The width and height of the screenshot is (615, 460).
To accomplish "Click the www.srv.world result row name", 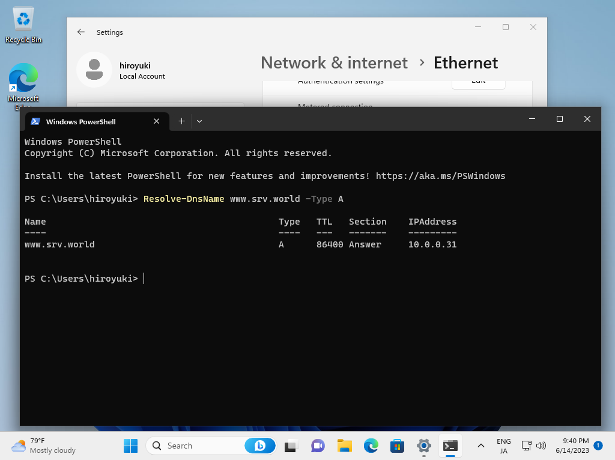I will (x=59, y=244).
